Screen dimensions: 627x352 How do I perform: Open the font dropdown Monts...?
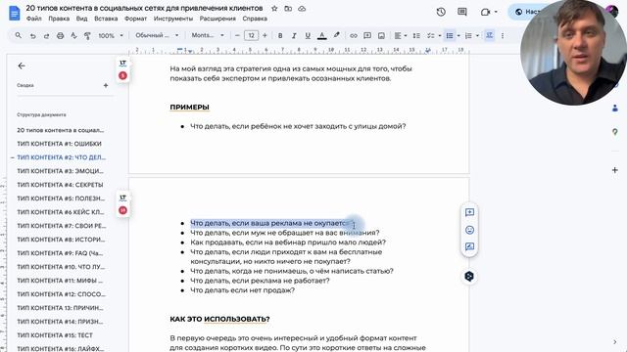[208, 35]
